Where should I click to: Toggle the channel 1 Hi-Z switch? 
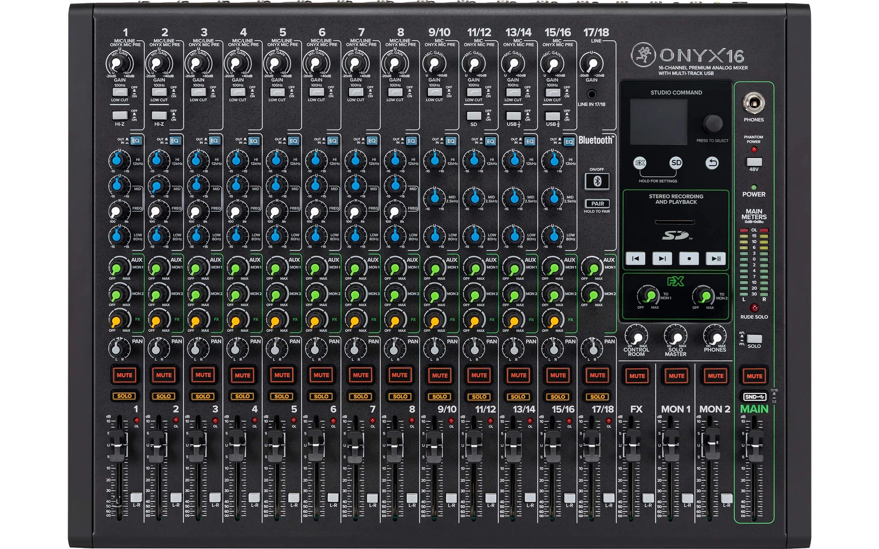coord(120,115)
